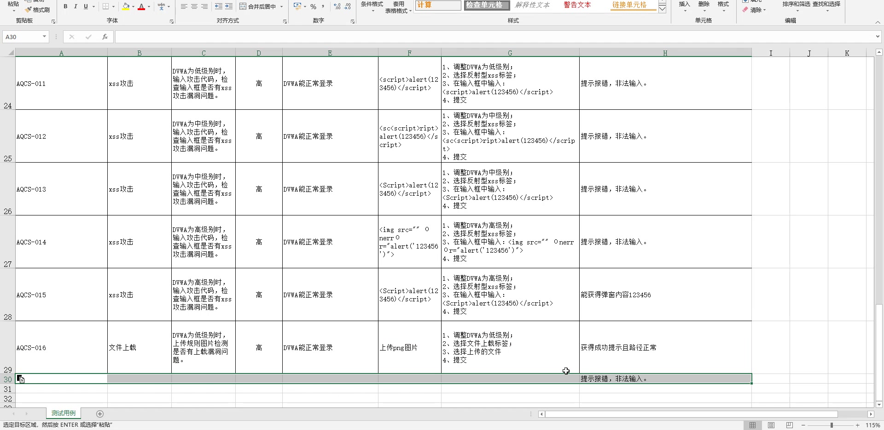Viewport: 884px width, 430px height.
Task: Click the Format Painter (格式刷)
Action: point(37,10)
